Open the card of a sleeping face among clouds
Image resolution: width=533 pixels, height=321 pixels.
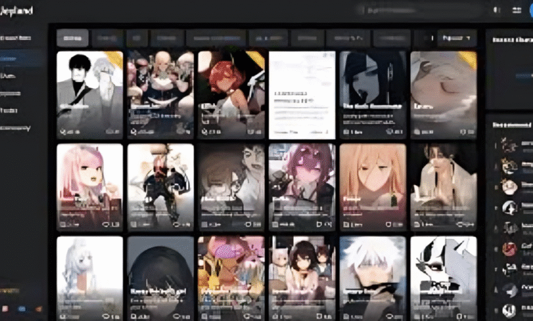[443, 95]
